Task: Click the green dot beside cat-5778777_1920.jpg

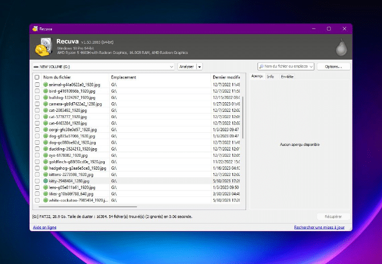Action: click(45, 116)
